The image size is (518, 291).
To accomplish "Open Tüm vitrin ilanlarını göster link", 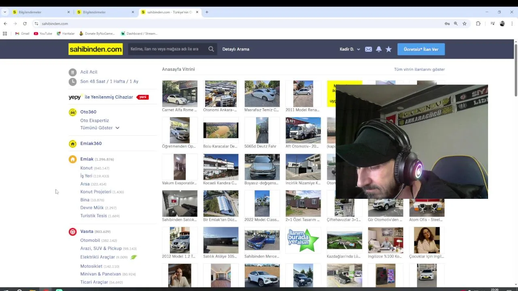I will (419, 70).
